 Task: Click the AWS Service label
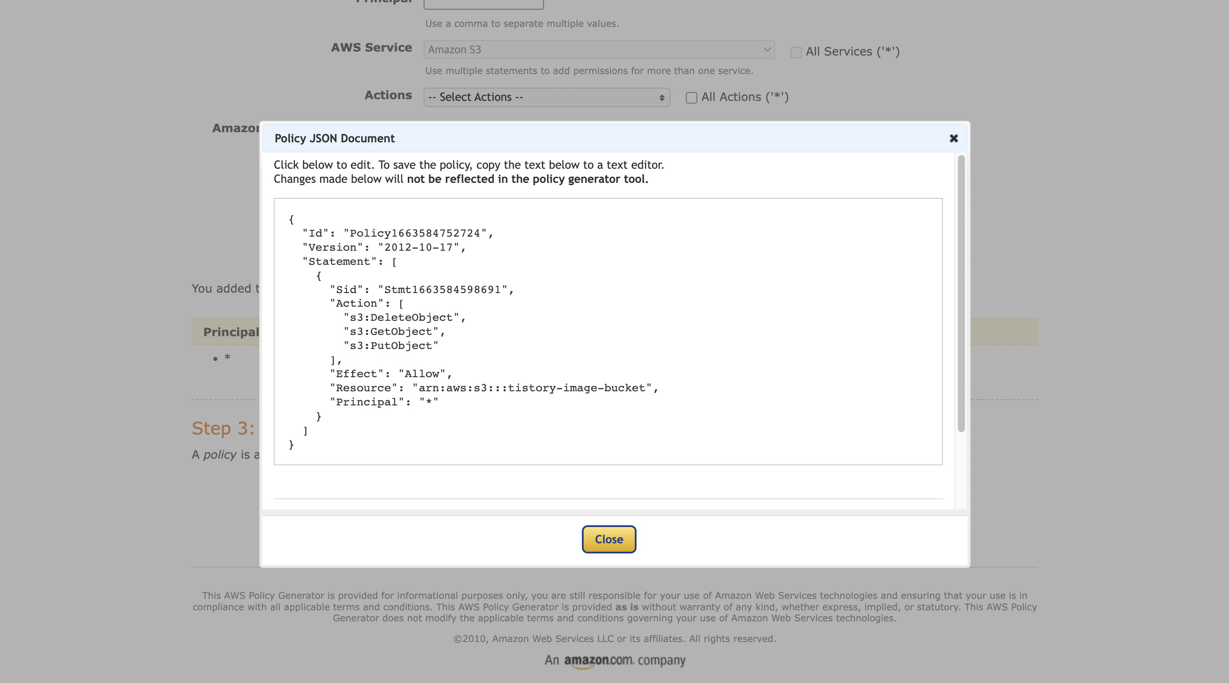pyautogui.click(x=371, y=48)
